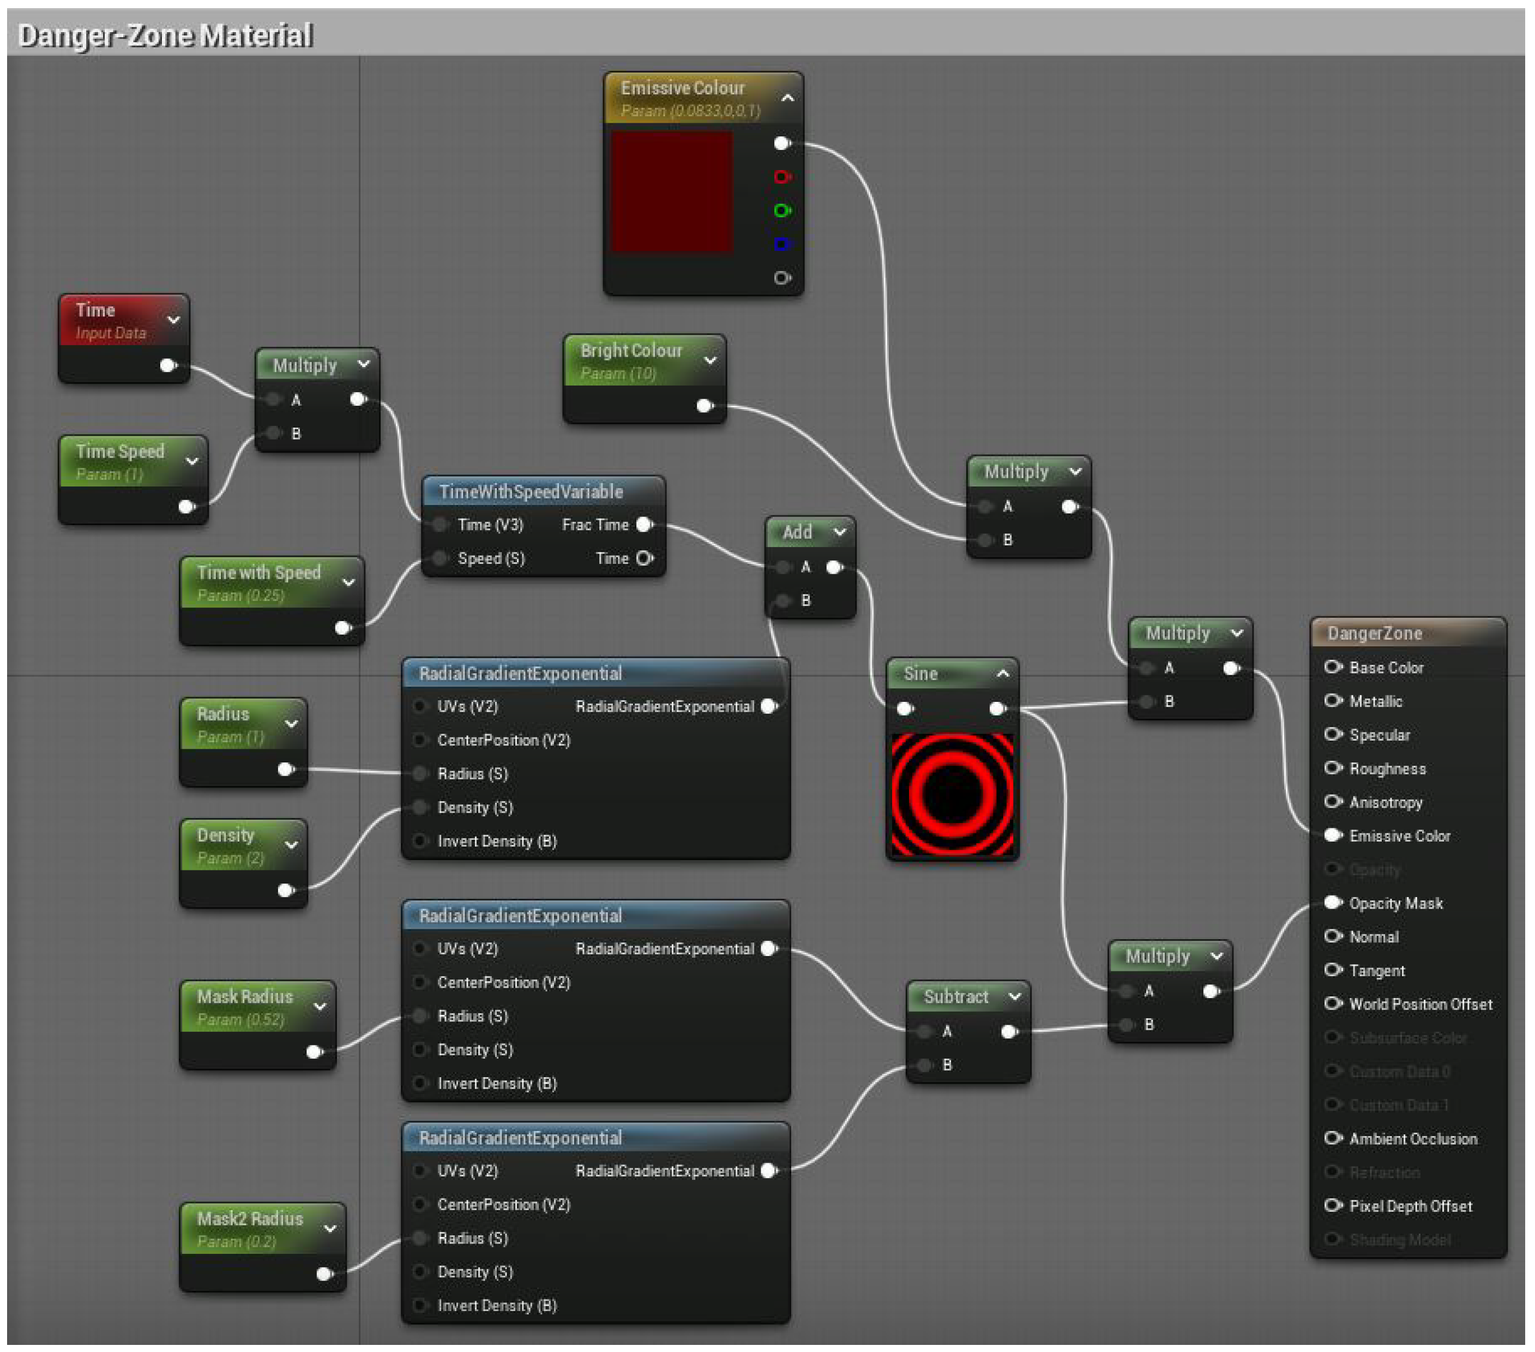Expand the Add node chevron
Viewport: 1535px width, 1352px height.
point(840,532)
